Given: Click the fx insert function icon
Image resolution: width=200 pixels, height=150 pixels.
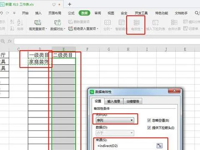Looking at the screenshot, I should (x=10, y=41).
